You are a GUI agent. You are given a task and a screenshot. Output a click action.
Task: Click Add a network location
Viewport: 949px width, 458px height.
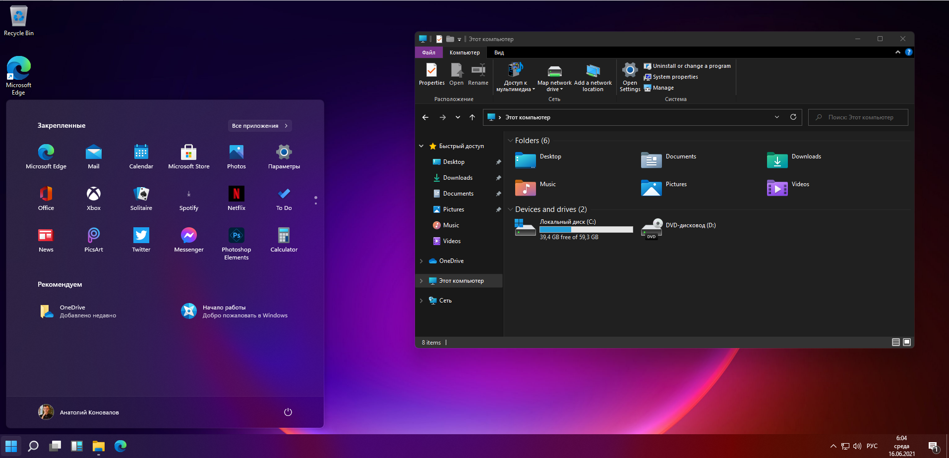coord(593,77)
